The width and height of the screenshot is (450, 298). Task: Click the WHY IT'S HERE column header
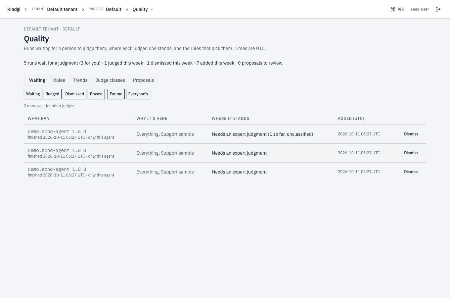click(x=152, y=119)
